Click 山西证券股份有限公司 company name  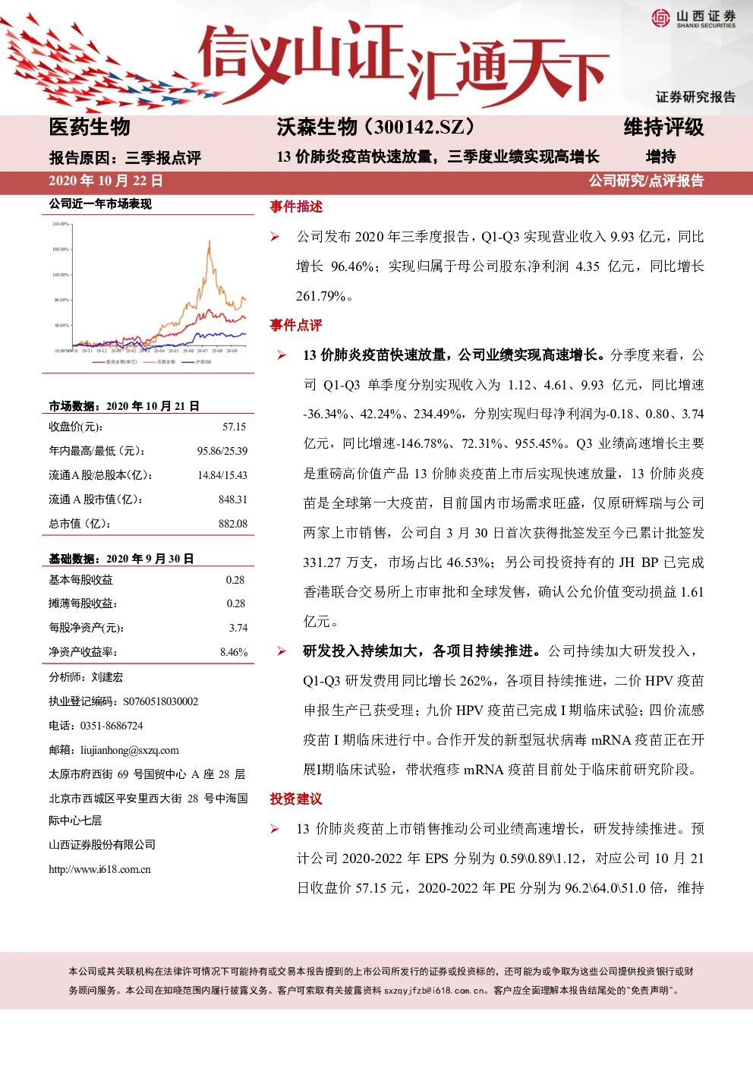click(x=102, y=846)
